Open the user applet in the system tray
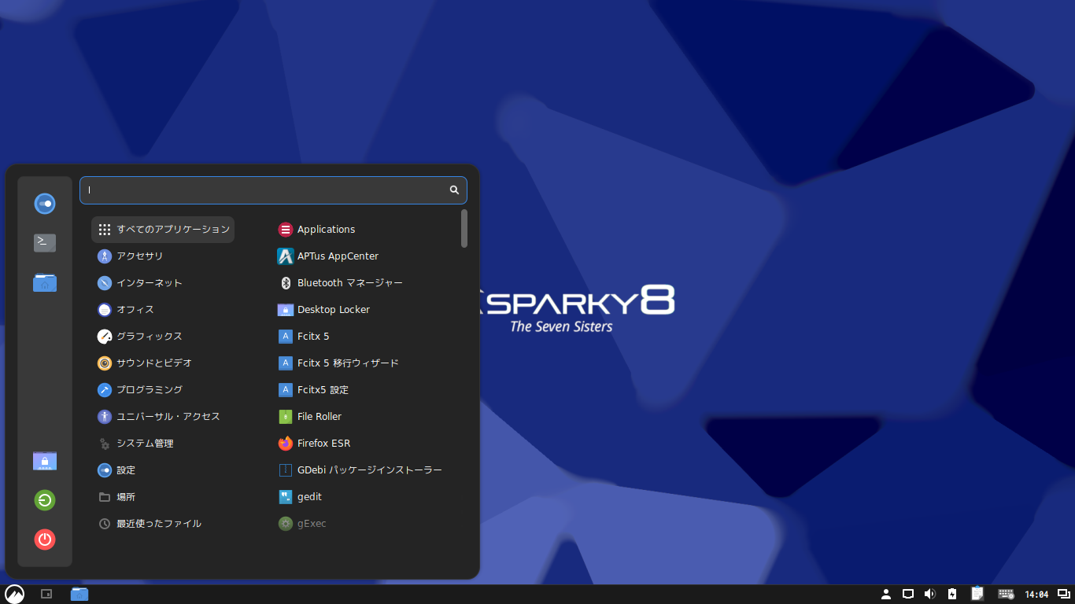The image size is (1075, 604). coord(885,594)
